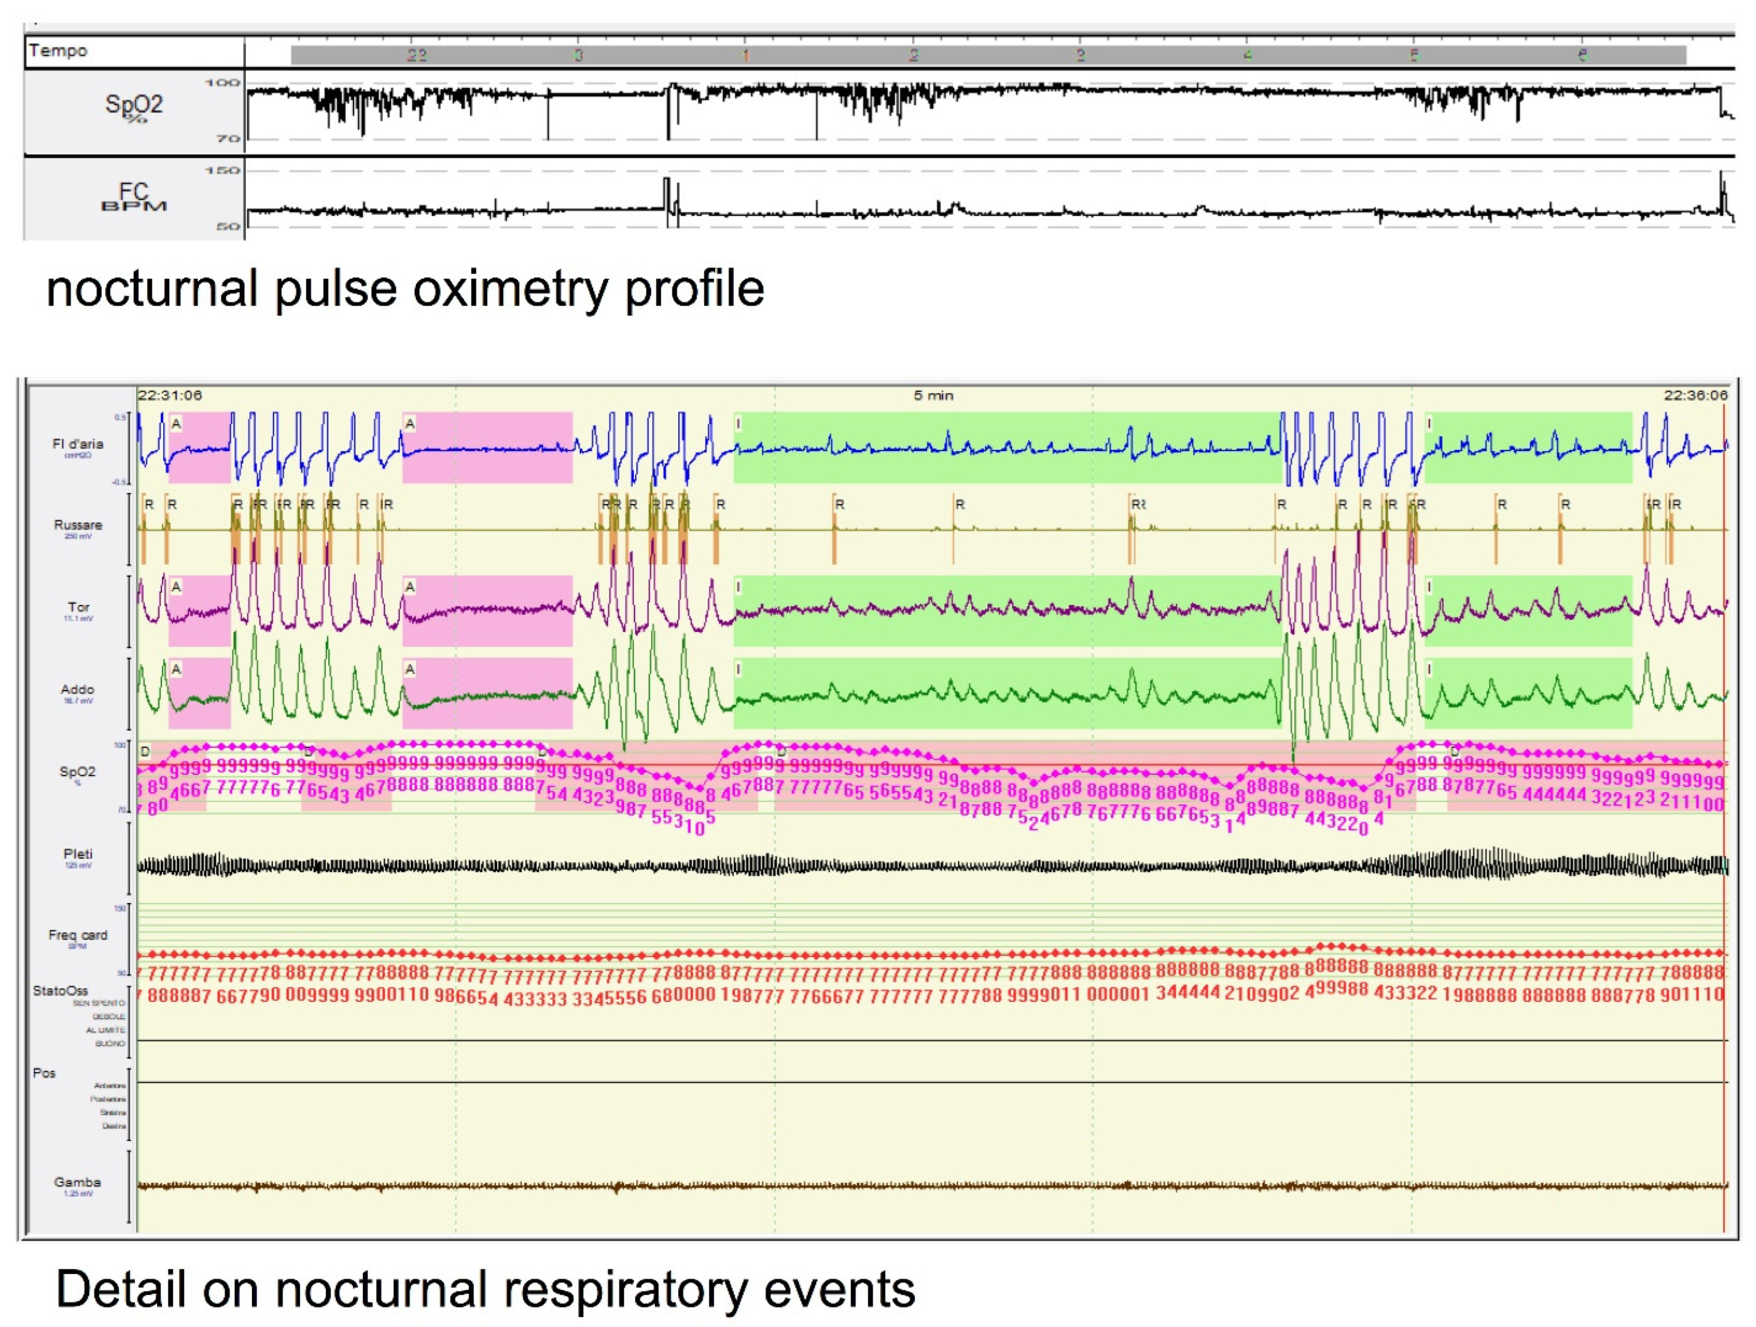
Task: Click the large SpO2 label in overview panel
Action: [133, 105]
